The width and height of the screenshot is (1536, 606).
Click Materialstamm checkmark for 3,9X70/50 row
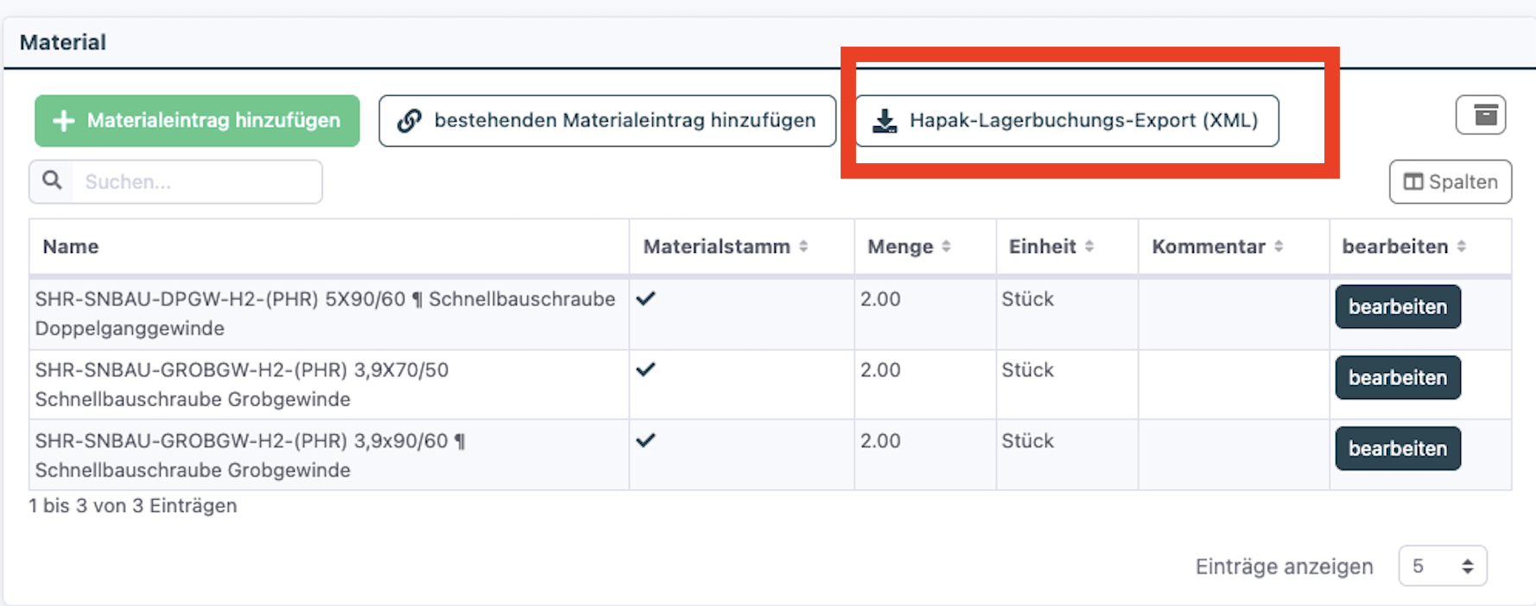click(646, 369)
